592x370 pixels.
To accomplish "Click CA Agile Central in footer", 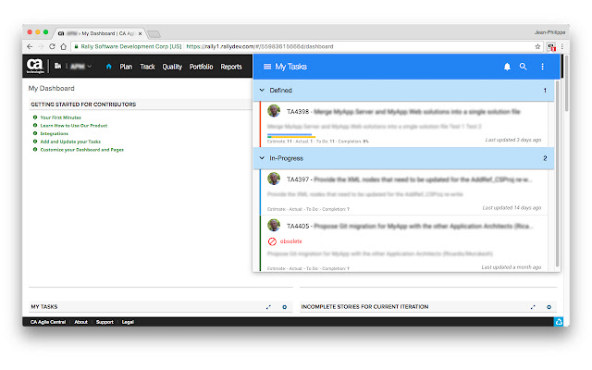I will [x=48, y=322].
